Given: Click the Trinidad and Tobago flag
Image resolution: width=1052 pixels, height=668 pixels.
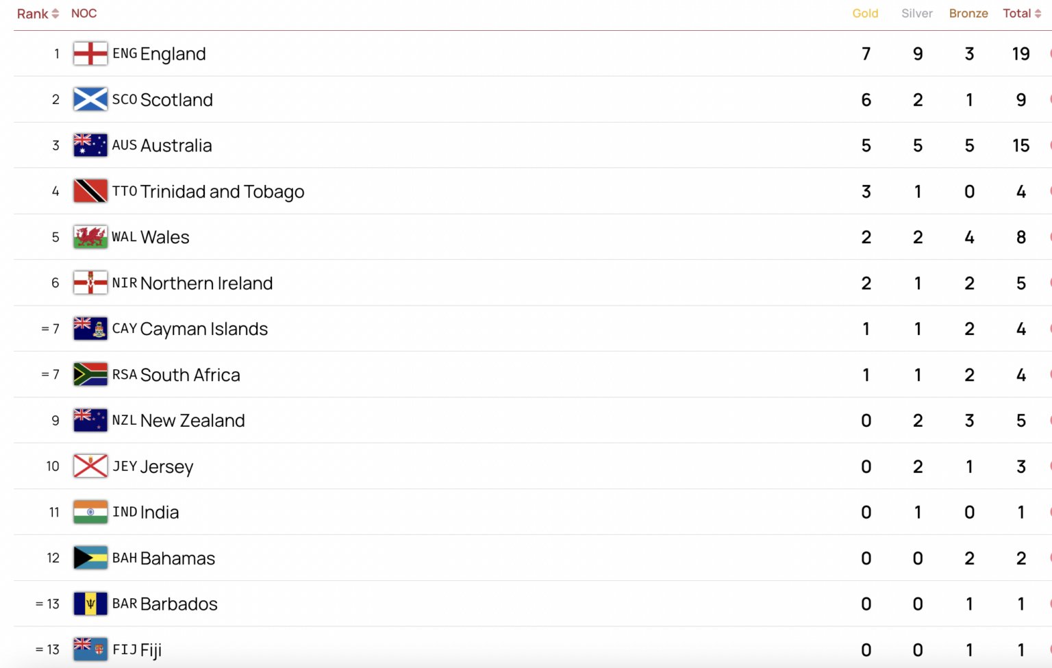Looking at the screenshot, I should [90, 191].
